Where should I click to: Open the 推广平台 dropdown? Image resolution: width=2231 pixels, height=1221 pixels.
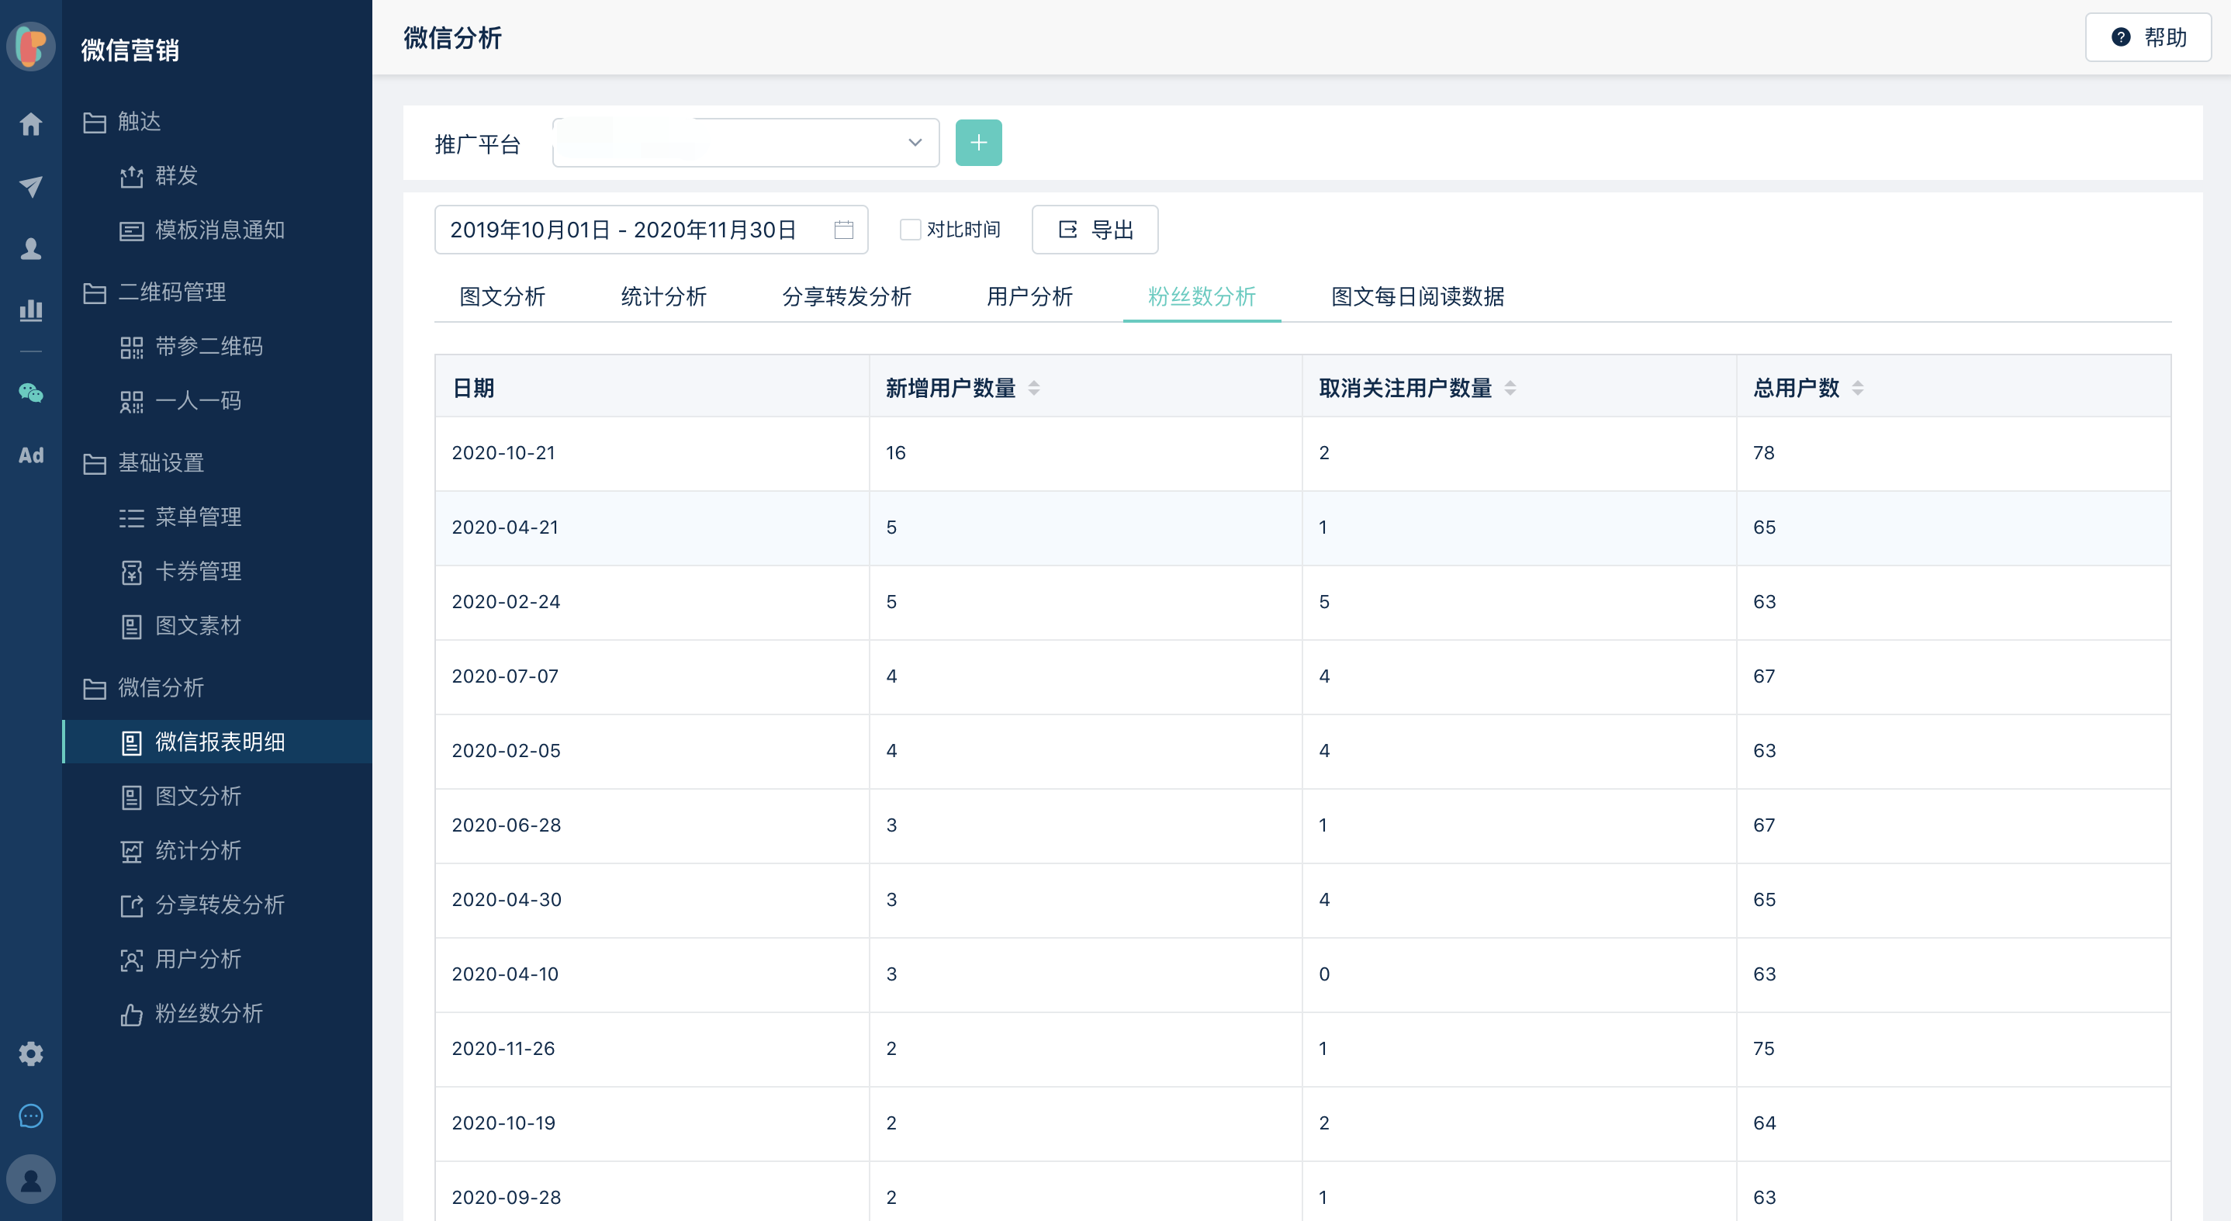click(745, 143)
